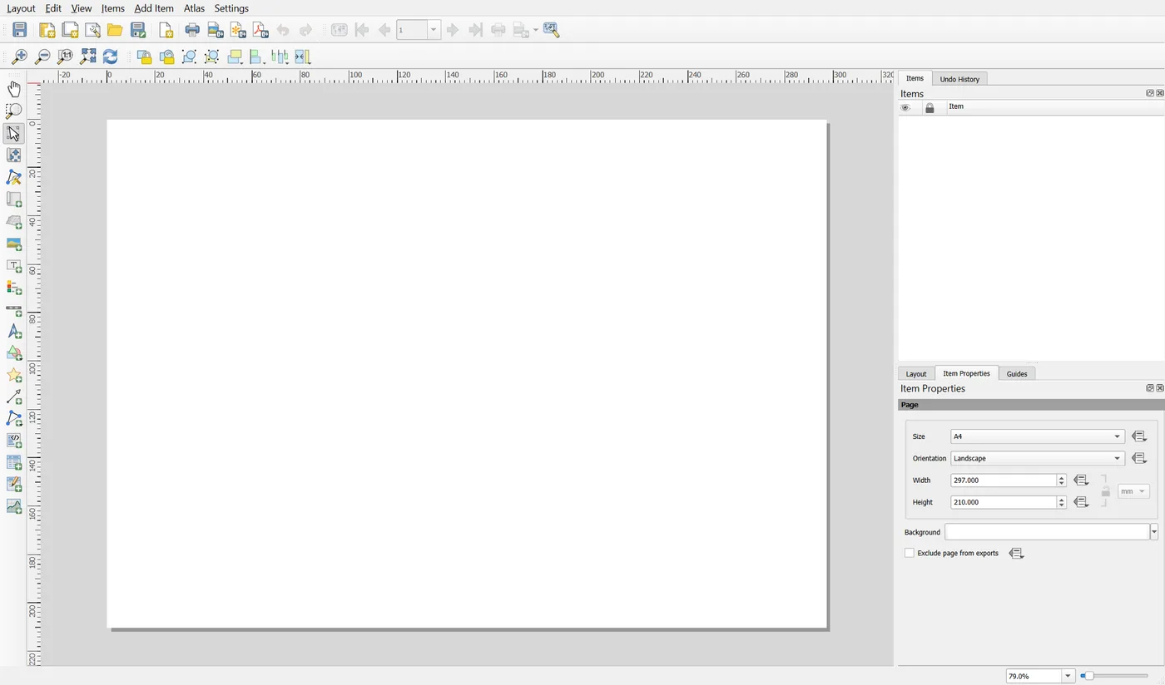Screen dimensions: 1165x685
Task: Click the Zoom Out magnifier icon
Action: coord(42,57)
